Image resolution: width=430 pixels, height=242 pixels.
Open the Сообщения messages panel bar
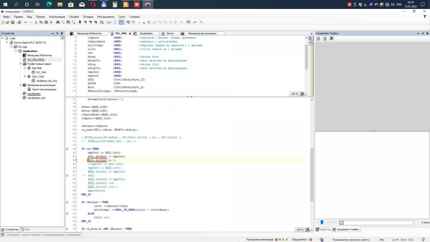click(41, 235)
